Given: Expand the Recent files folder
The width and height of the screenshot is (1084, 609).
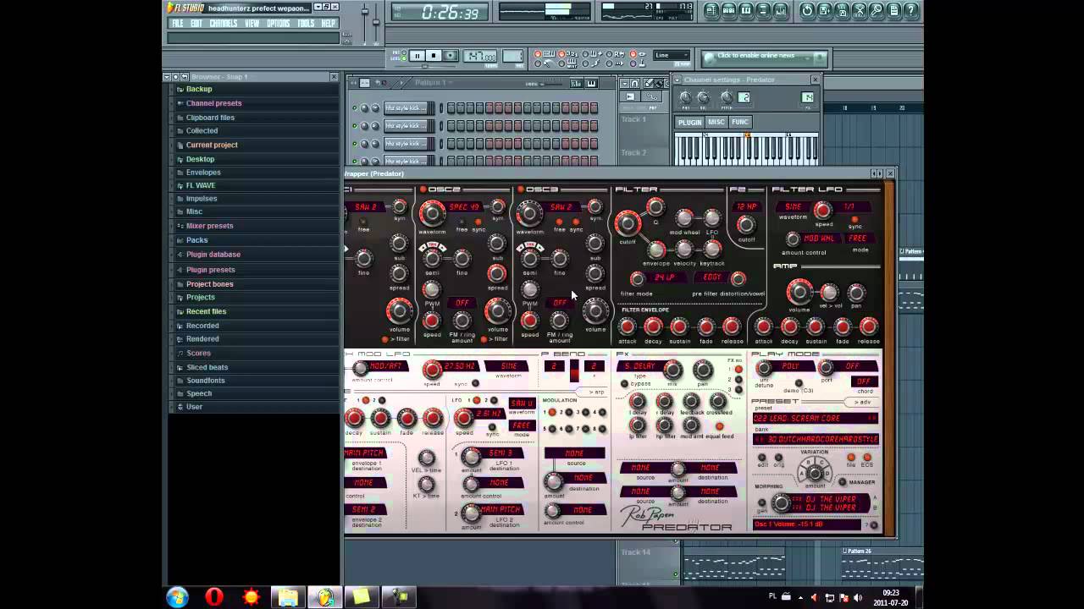Looking at the screenshot, I should [206, 311].
